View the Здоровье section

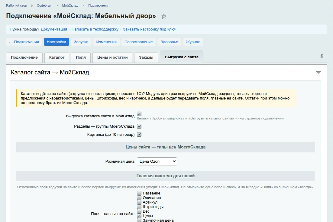point(169,42)
